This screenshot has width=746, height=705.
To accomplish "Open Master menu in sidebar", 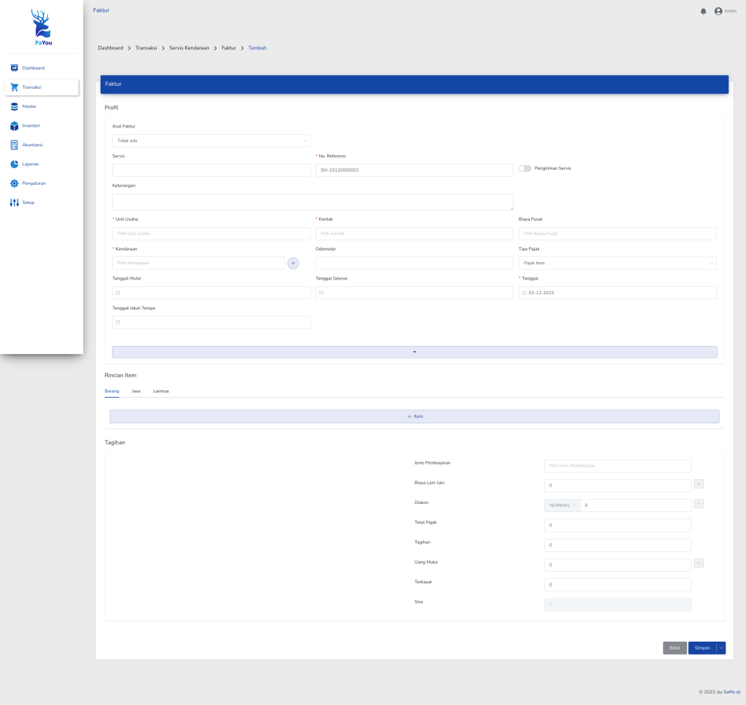I will click(42, 106).
